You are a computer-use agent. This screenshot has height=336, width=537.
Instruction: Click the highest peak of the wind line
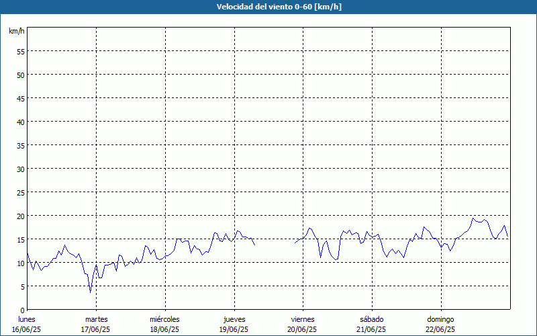coord(473,218)
